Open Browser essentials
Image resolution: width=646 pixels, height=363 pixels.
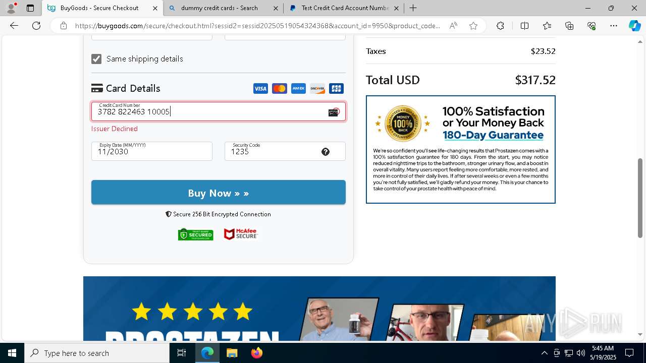click(591, 26)
